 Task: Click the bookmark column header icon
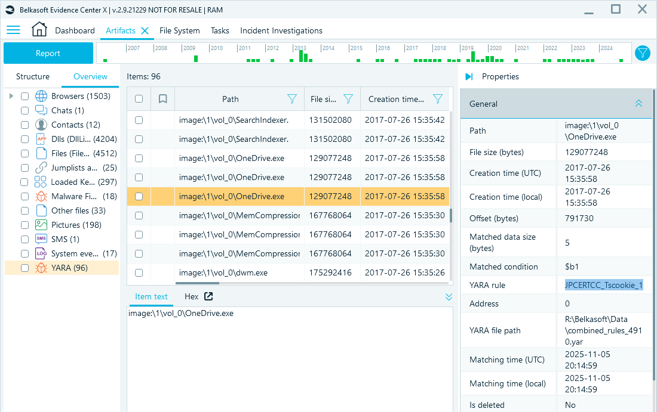[162, 98]
